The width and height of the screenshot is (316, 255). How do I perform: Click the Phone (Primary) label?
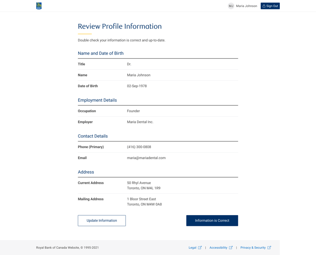pyautogui.click(x=91, y=147)
